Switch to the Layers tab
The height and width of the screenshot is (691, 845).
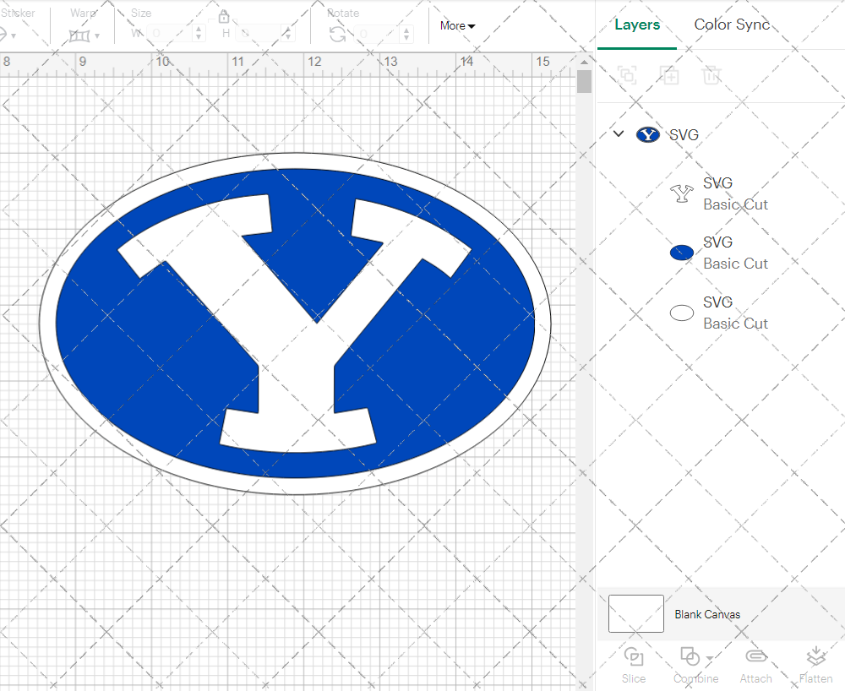point(637,24)
